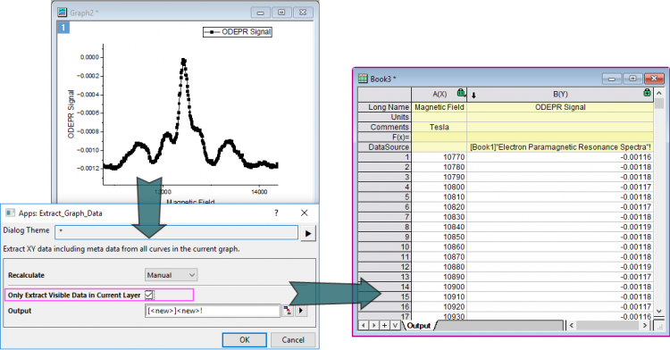This screenshot has width=670, height=350.
Task: Click the cell with value 10770
Action: click(440, 157)
